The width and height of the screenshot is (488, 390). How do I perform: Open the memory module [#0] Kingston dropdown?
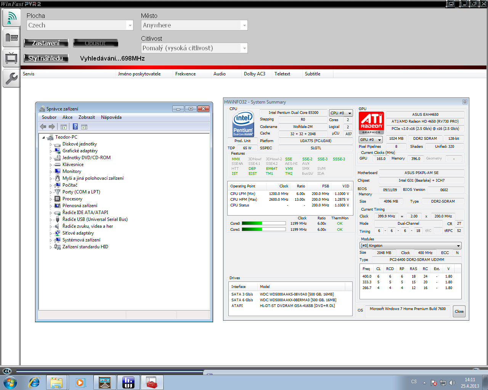pos(411,246)
